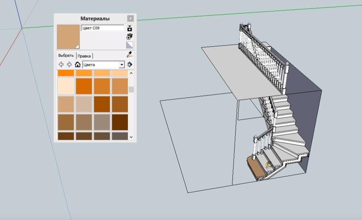Screen dimensions: 362x220
Task: Set the default material icon
Action: point(130,45)
